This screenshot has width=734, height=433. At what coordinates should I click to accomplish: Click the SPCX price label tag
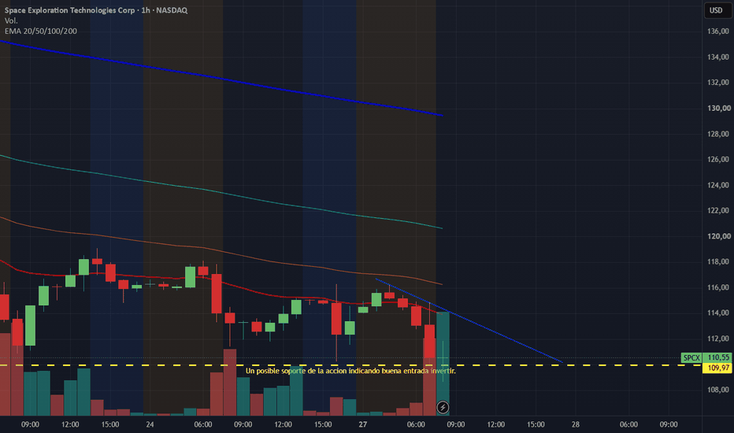click(x=692, y=357)
